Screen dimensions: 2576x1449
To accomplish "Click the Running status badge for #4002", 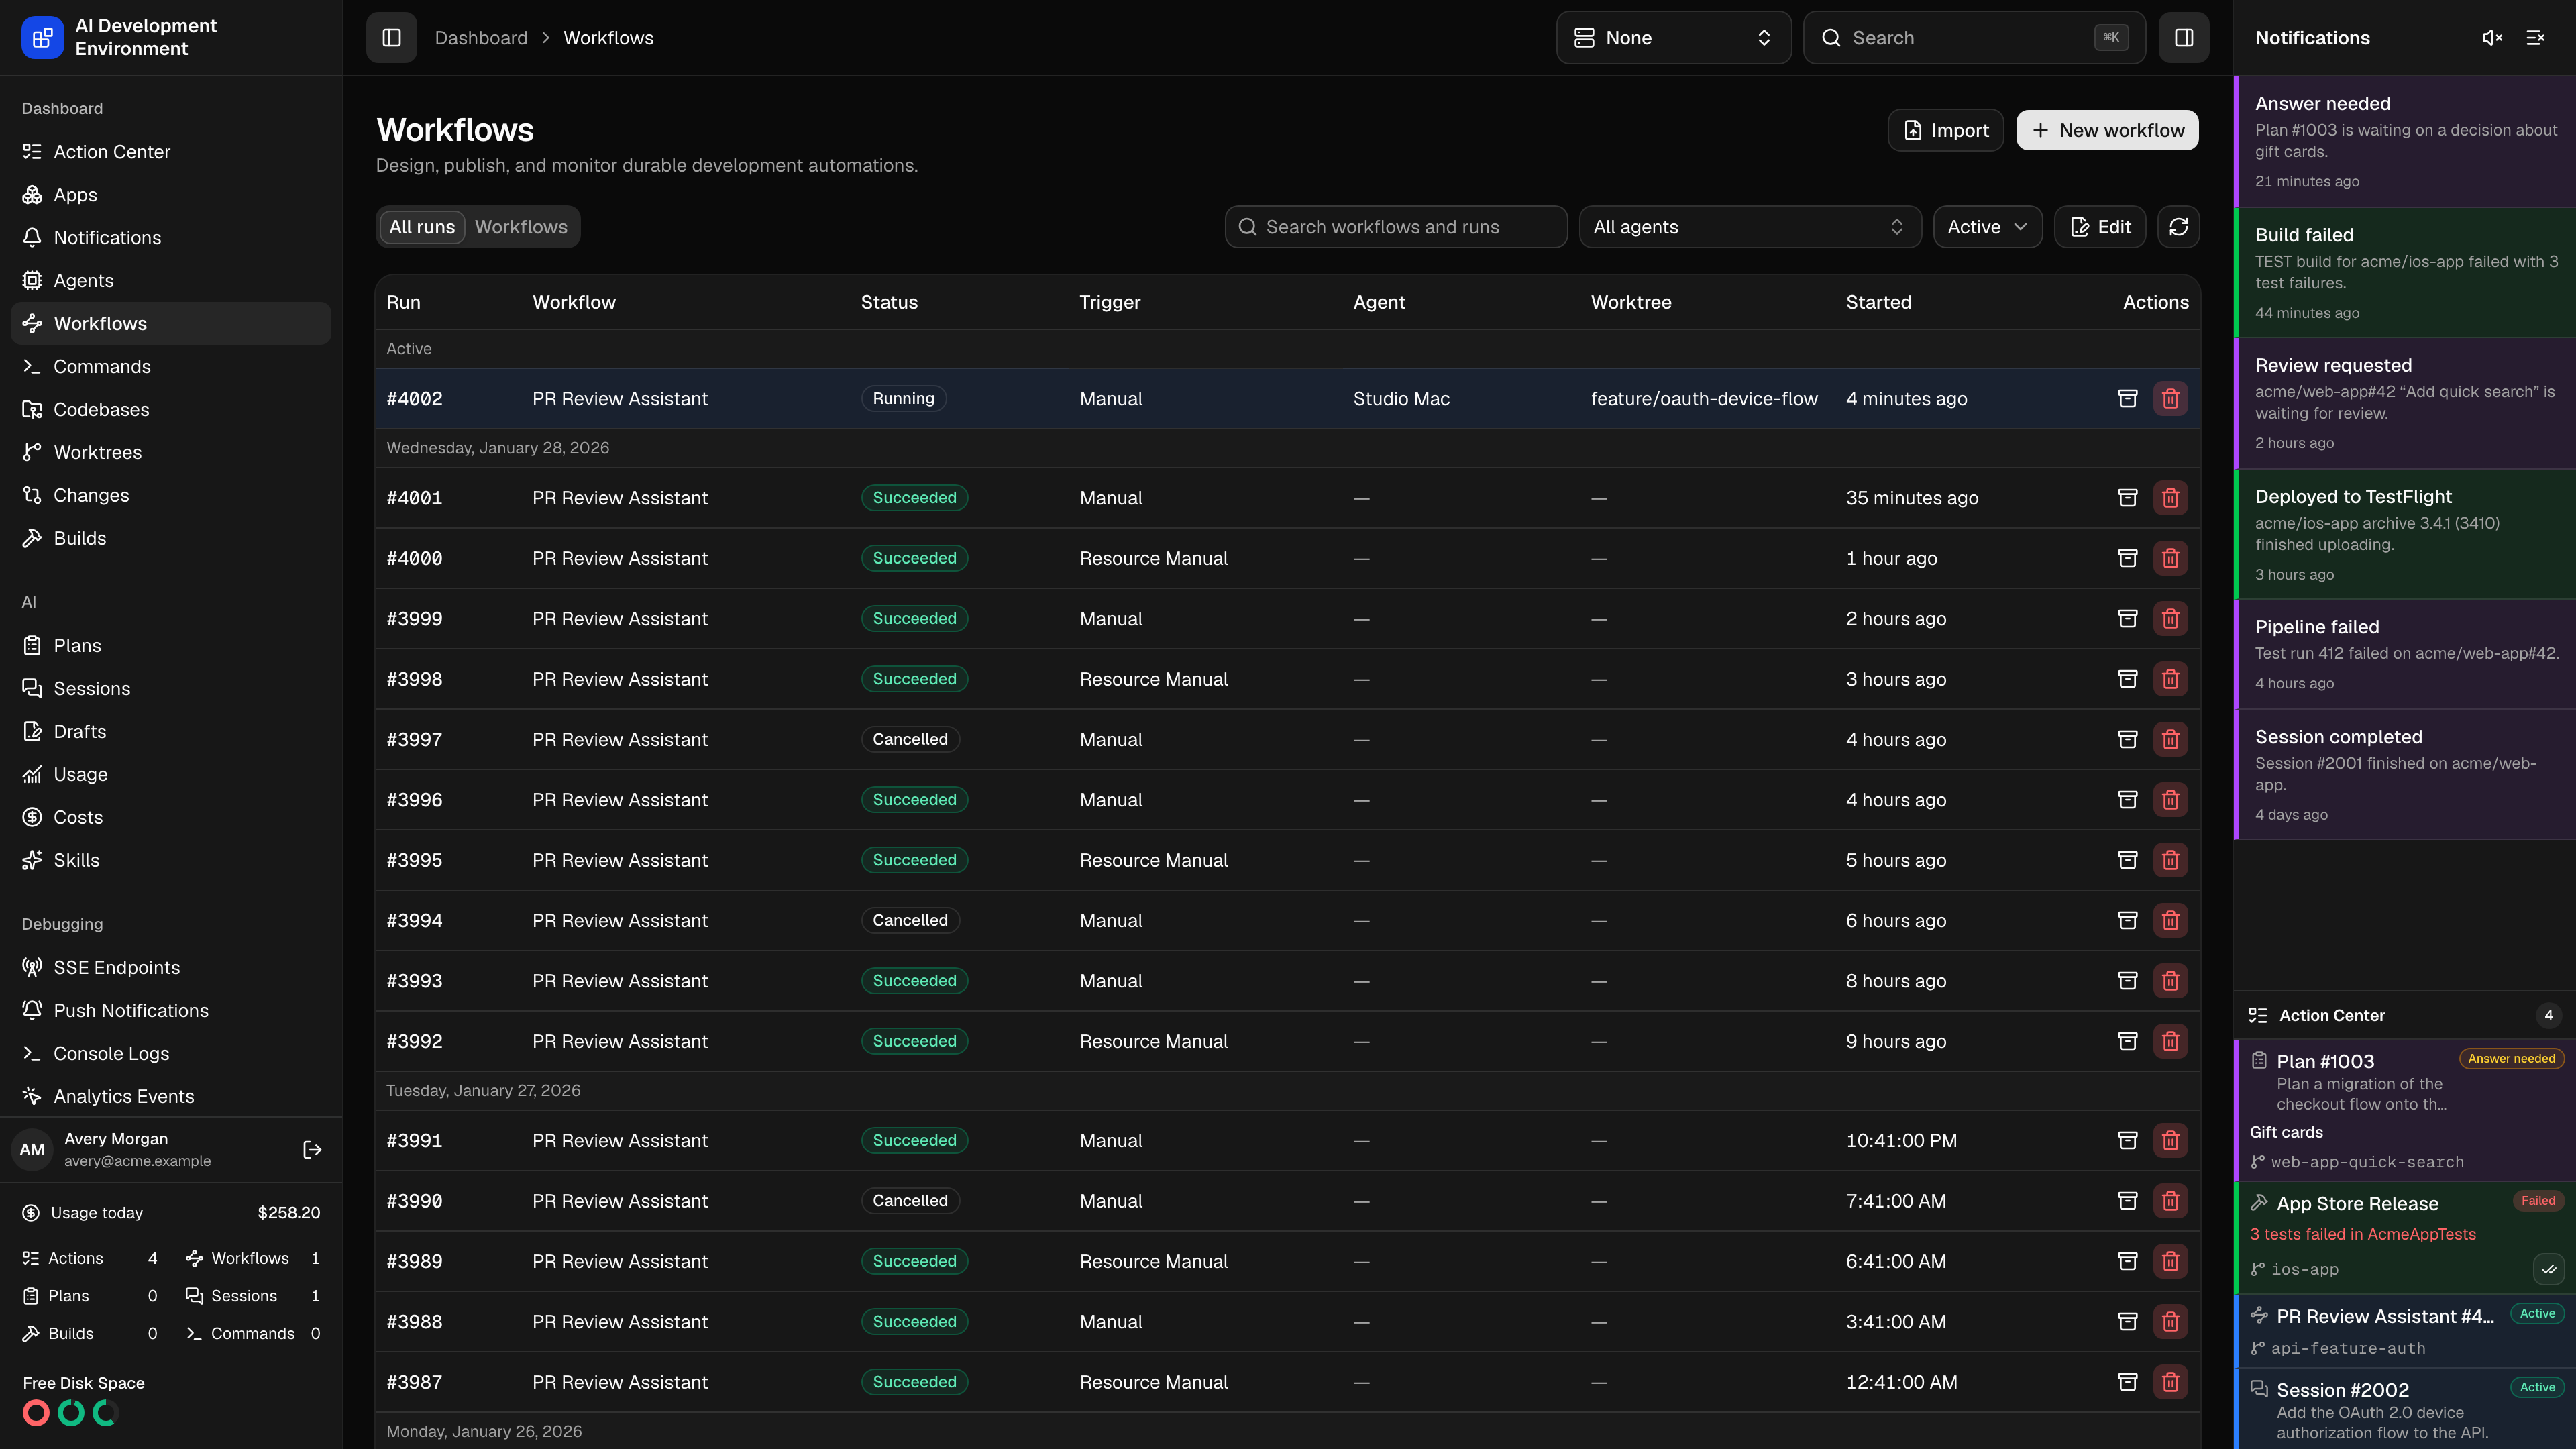I will [903, 399].
